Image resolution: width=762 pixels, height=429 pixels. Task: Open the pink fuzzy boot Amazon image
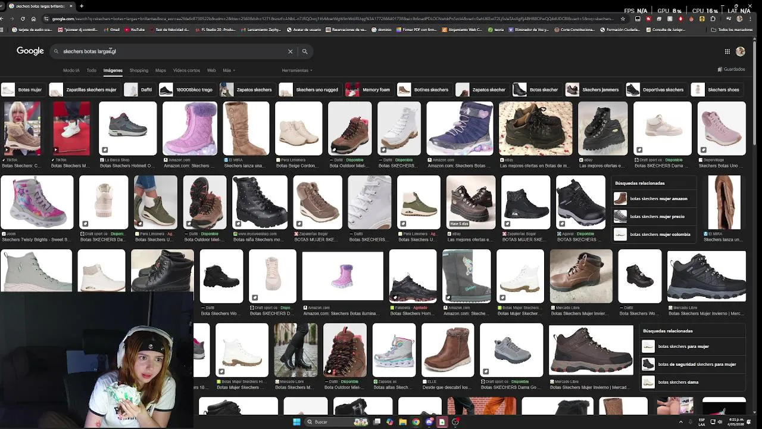click(x=190, y=129)
